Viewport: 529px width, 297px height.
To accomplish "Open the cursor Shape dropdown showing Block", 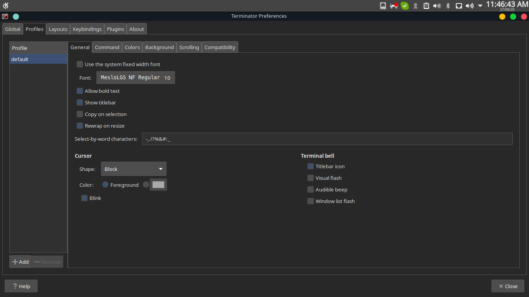I will tap(134, 169).
